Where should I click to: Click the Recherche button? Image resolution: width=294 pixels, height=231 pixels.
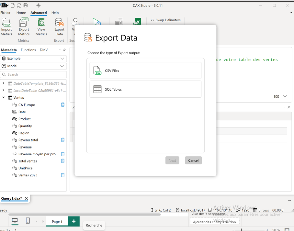(x=94, y=225)
